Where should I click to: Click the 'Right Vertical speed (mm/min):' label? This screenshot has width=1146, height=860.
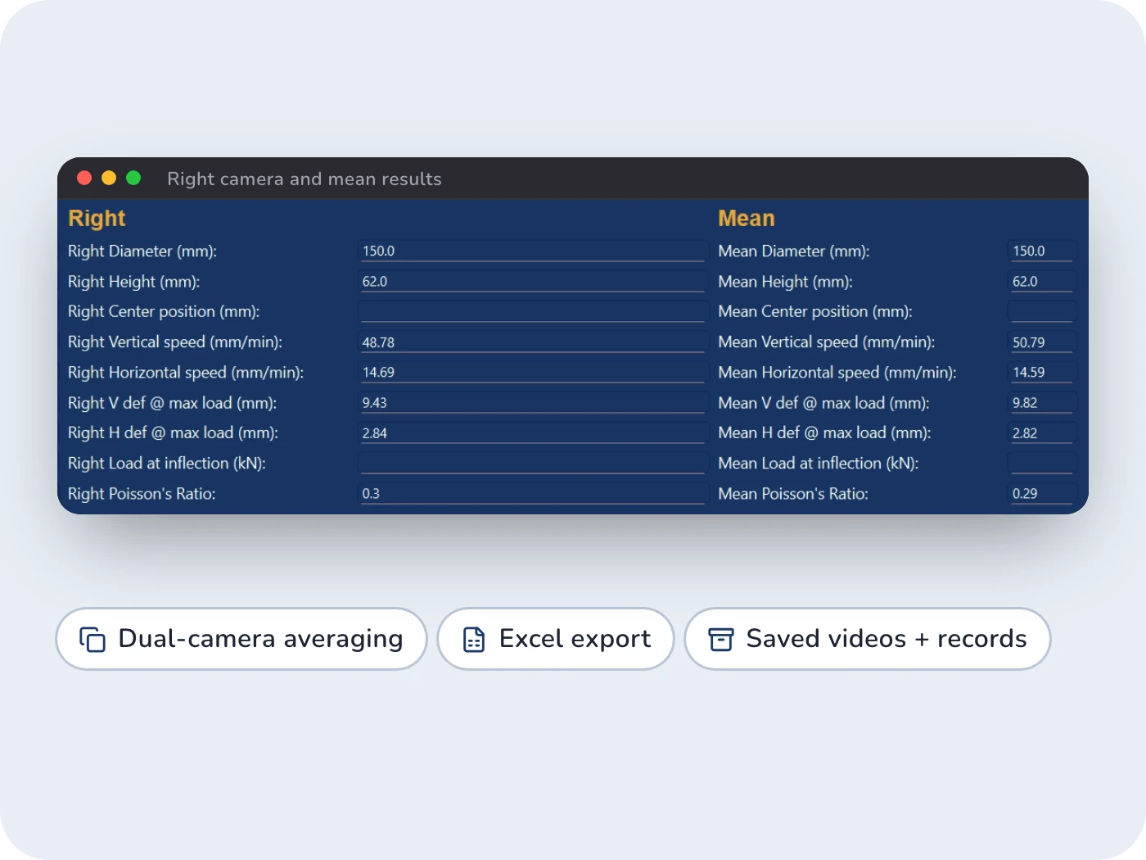(x=175, y=342)
